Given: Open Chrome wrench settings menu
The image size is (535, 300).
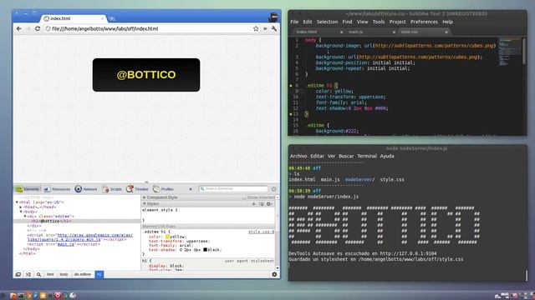Looking at the screenshot, I should tap(273, 29).
